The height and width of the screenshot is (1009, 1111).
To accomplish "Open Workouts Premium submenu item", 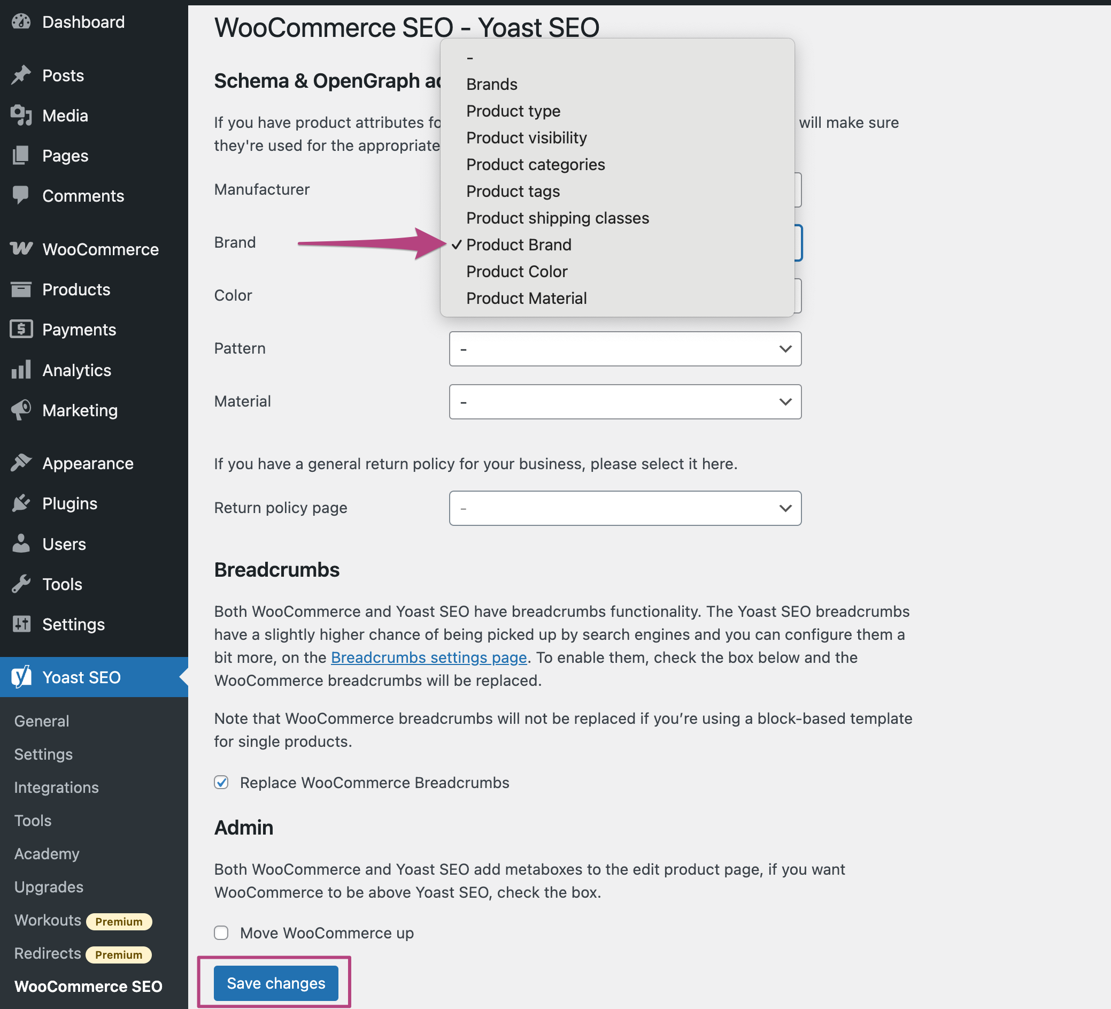I will (83, 920).
